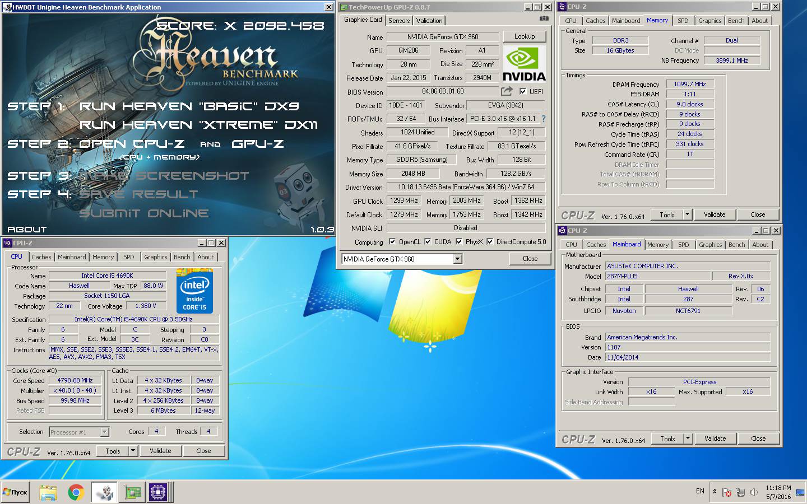Click the CPU-Z CPU window title icon

8,243
